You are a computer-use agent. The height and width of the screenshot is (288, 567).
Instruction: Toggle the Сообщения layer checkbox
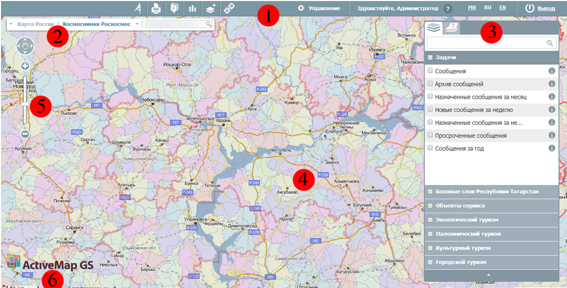coord(430,71)
